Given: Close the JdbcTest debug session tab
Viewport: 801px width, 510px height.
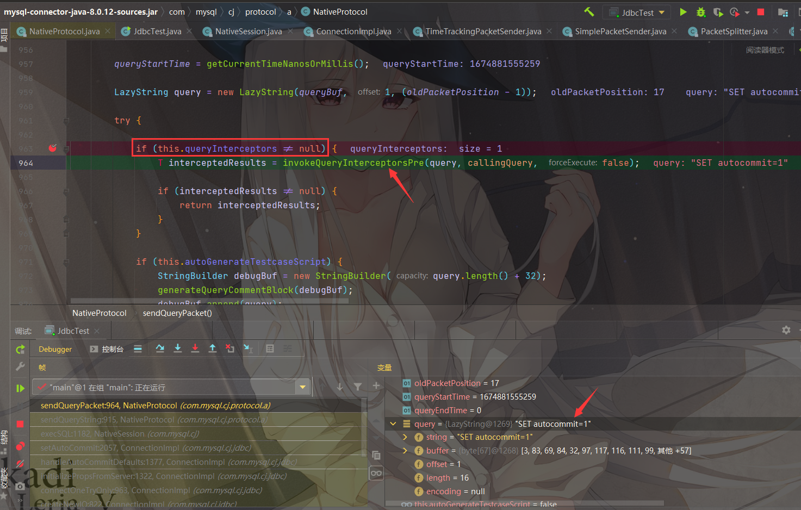Looking at the screenshot, I should click(97, 331).
